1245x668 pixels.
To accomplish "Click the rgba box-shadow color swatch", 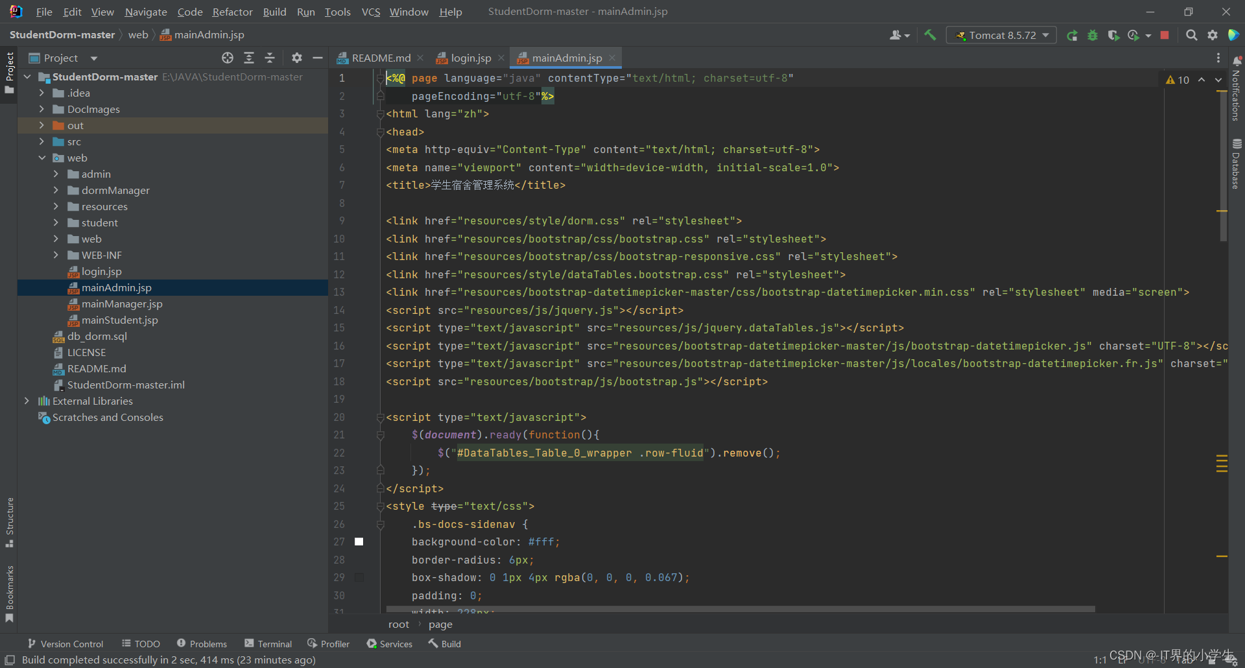I will [359, 577].
